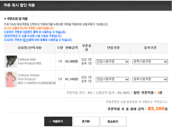Click the 수량 column header
172x133 pixels.
(x=60, y=48)
